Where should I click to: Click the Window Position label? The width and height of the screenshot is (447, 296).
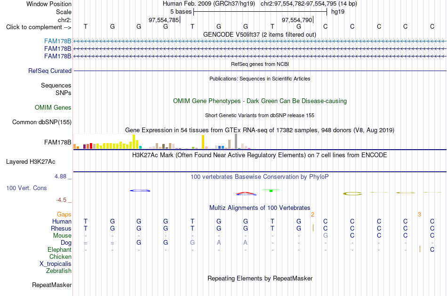pos(49,4)
